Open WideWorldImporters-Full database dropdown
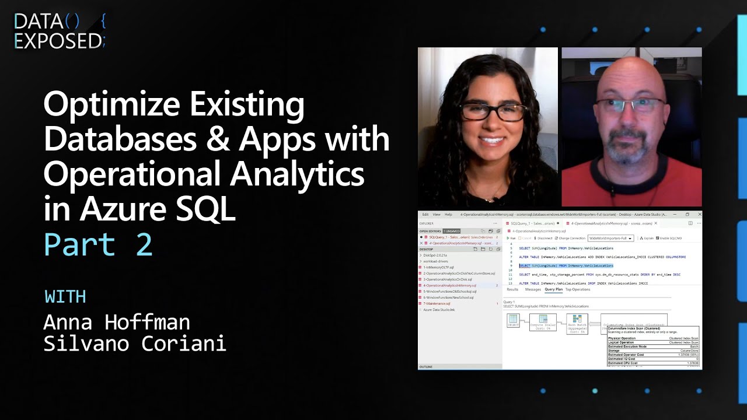Screen dimensions: 747x420 [x=610, y=238]
